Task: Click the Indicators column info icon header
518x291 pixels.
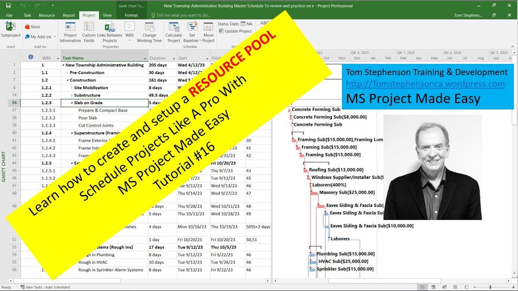Action: (x=30, y=57)
